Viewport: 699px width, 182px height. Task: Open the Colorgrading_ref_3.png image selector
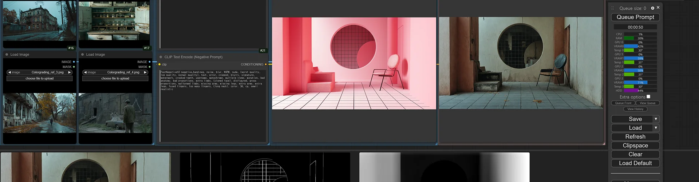tap(40, 72)
